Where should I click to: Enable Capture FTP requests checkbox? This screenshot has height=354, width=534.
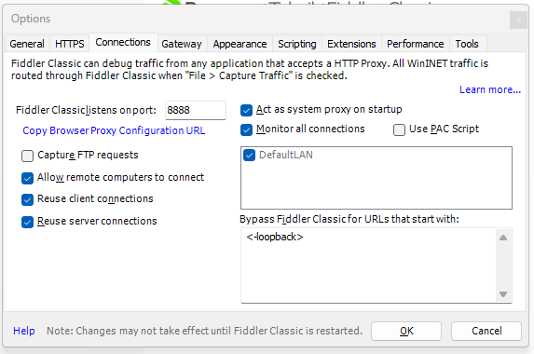27,156
